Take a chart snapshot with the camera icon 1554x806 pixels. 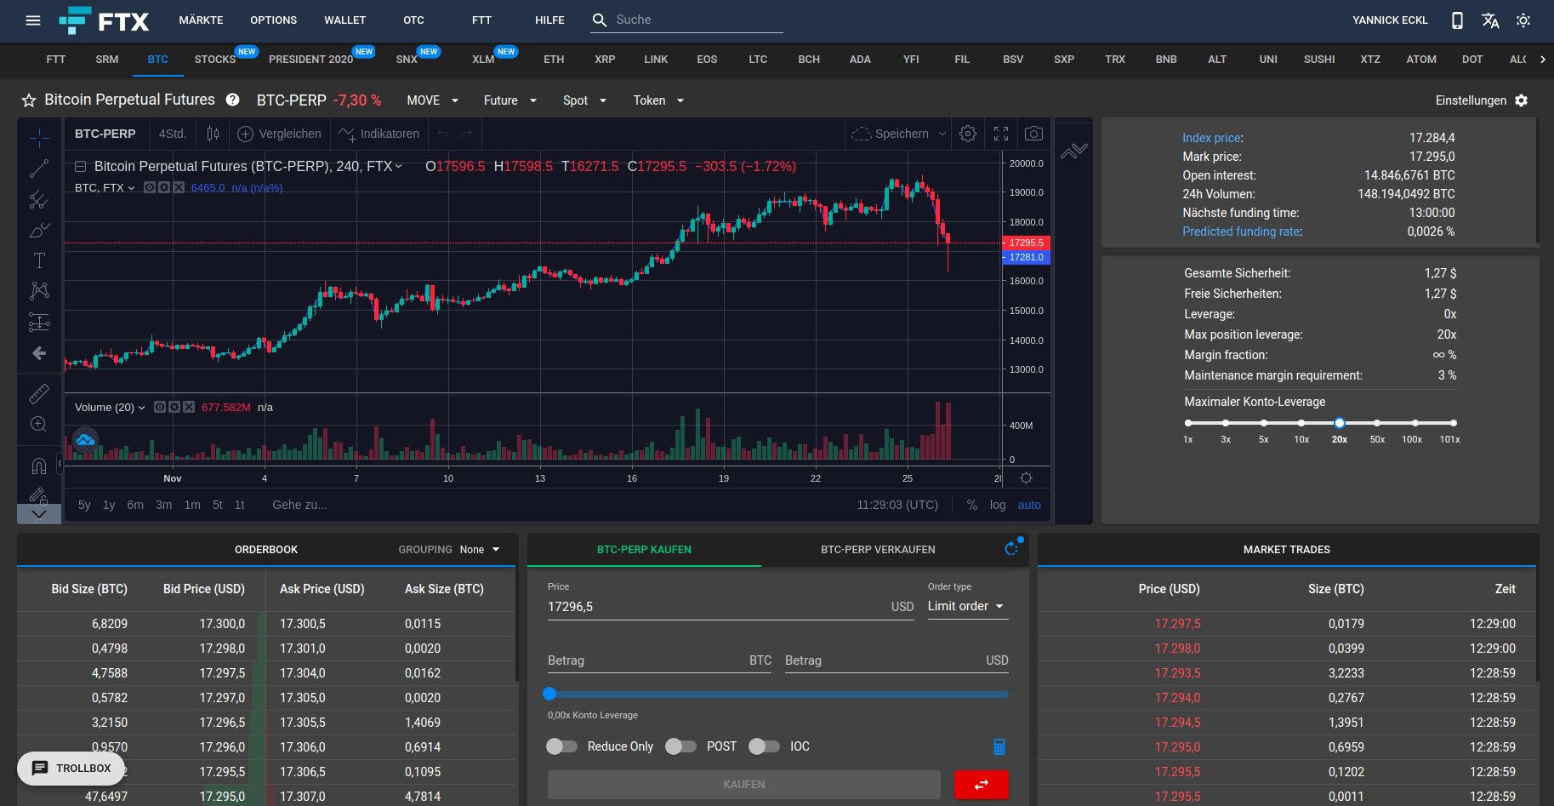click(x=1033, y=134)
